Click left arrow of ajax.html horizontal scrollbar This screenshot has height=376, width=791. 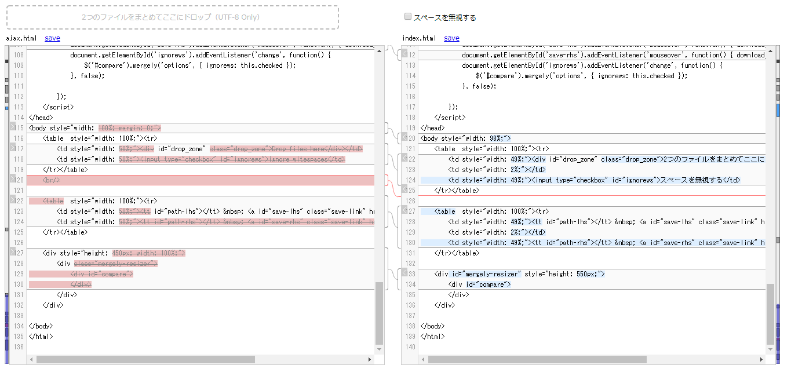[31, 360]
